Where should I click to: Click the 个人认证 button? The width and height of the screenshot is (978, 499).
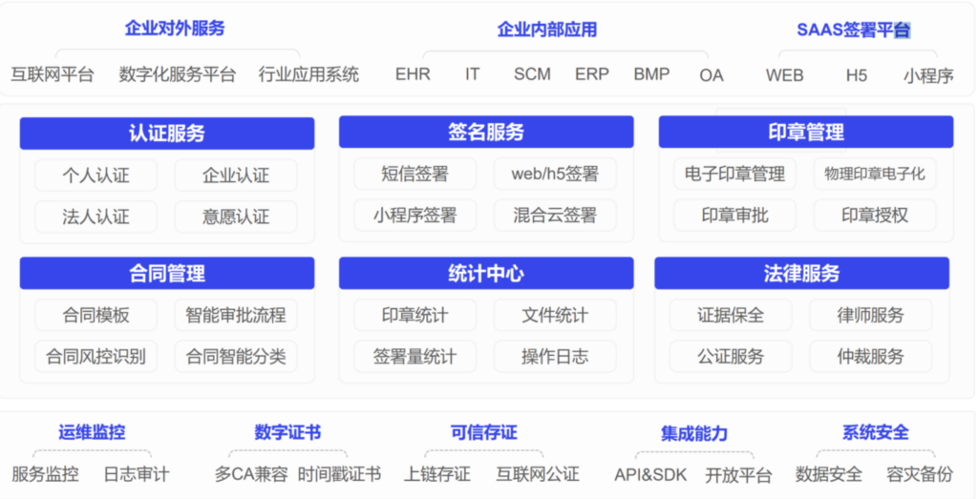click(96, 176)
